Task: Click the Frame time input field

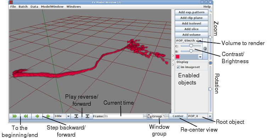Action: pos(124,116)
